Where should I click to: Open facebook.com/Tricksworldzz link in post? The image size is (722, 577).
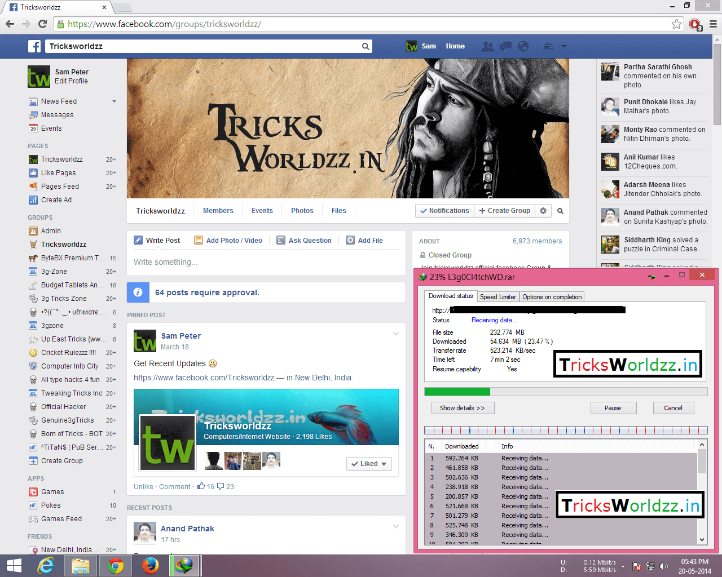[x=204, y=378]
